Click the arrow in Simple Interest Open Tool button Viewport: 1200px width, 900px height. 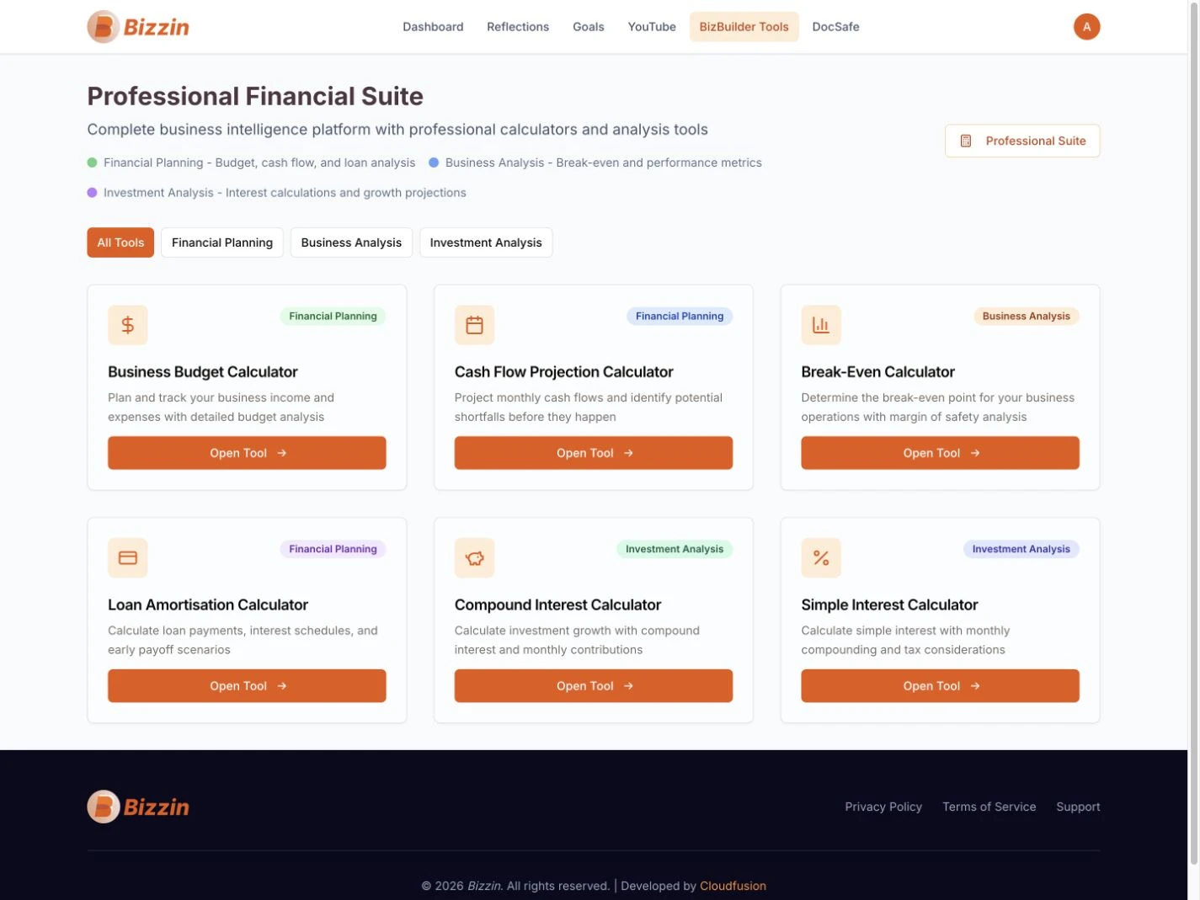[x=975, y=686]
